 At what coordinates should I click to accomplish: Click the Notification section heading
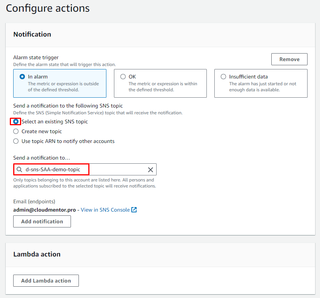click(32, 34)
